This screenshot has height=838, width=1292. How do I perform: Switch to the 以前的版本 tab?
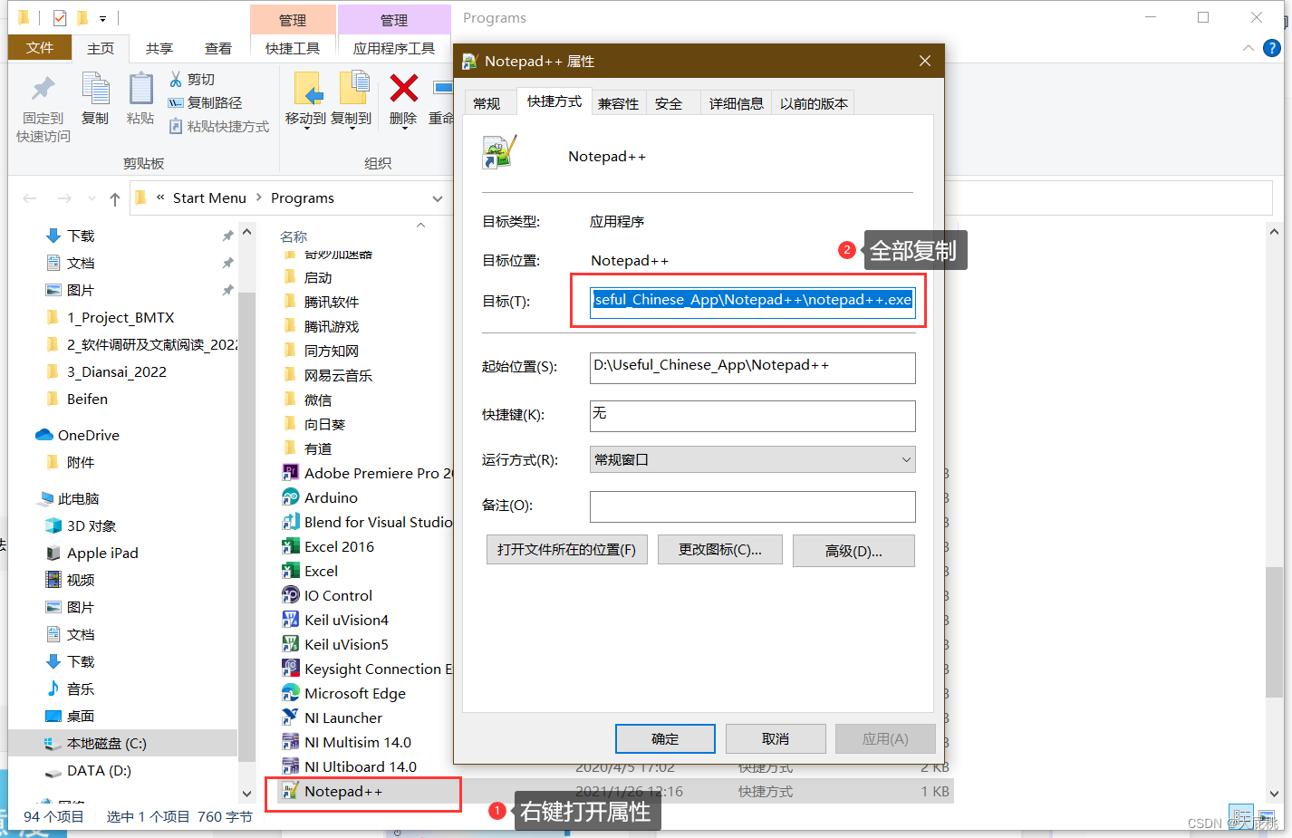pyautogui.click(x=814, y=103)
